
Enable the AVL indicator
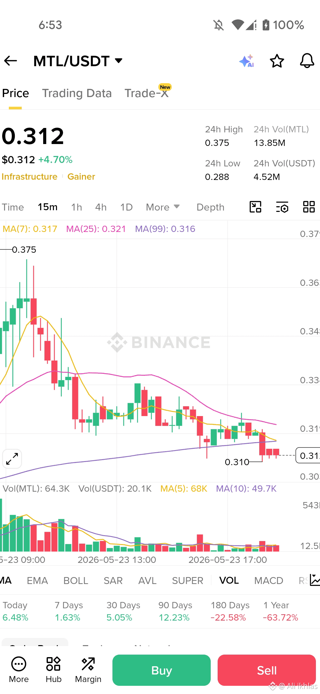tap(147, 581)
